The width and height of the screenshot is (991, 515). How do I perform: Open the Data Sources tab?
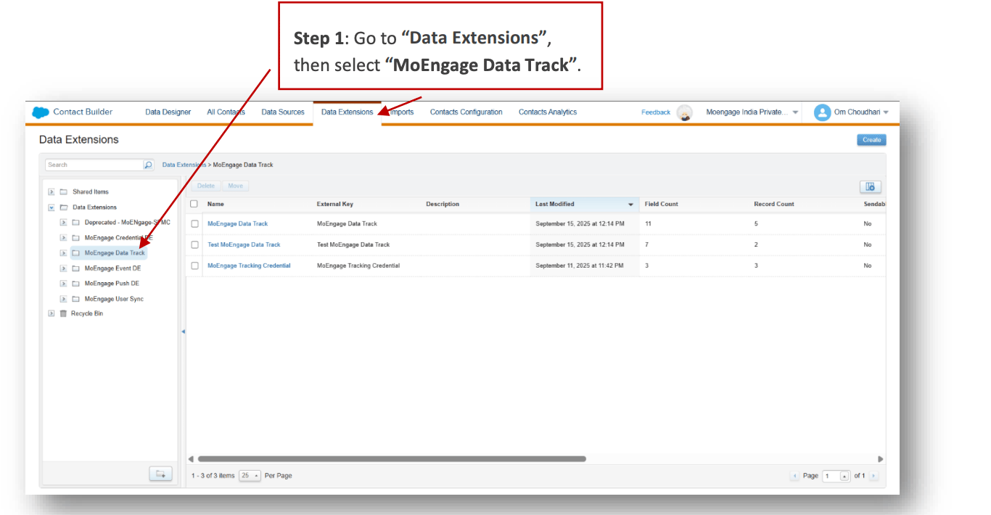pyautogui.click(x=283, y=112)
